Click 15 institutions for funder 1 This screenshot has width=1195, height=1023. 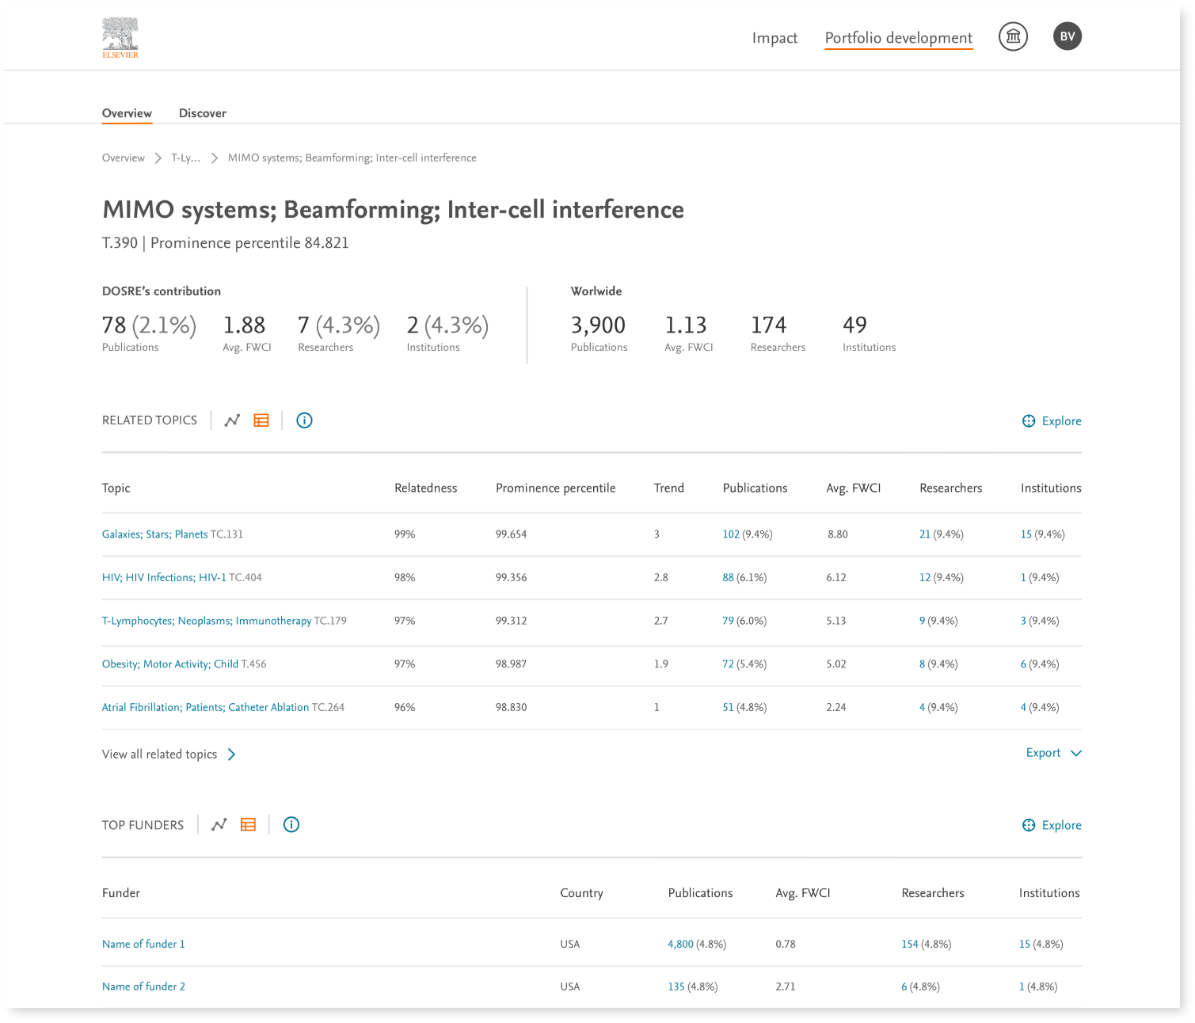(1025, 945)
